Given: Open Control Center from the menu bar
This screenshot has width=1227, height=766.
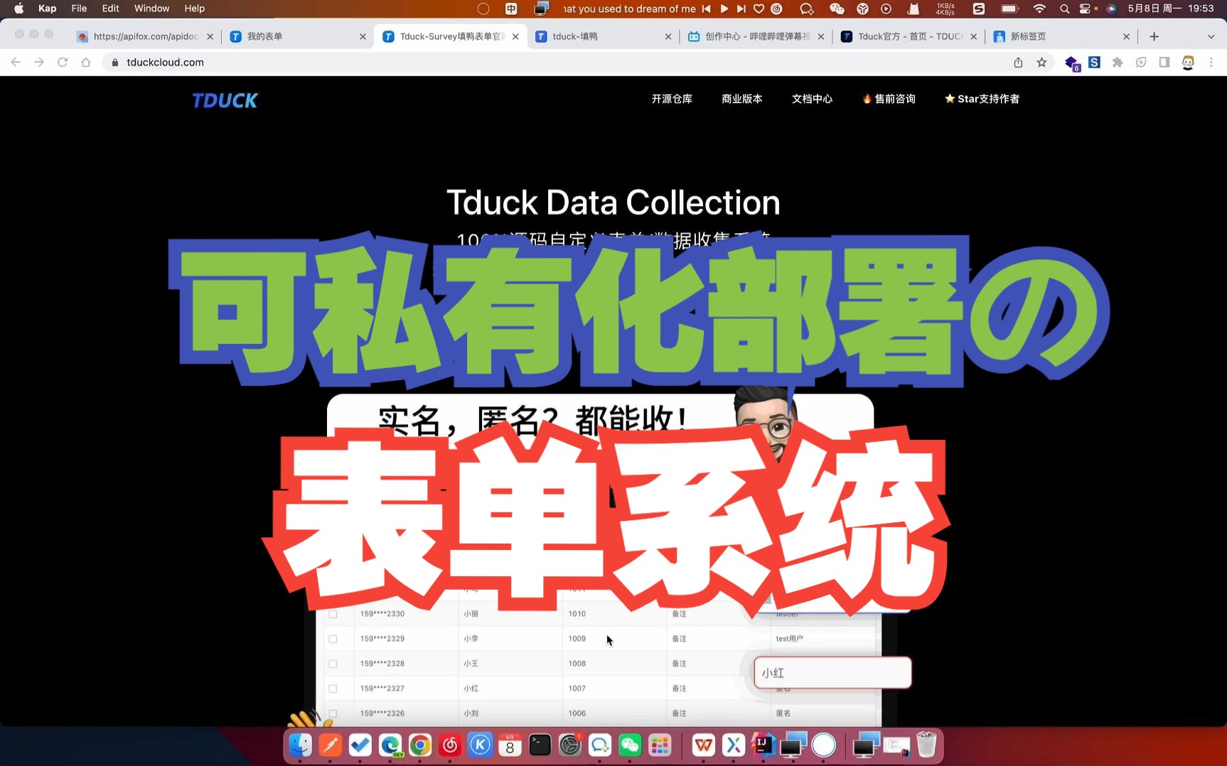Looking at the screenshot, I should (1086, 9).
